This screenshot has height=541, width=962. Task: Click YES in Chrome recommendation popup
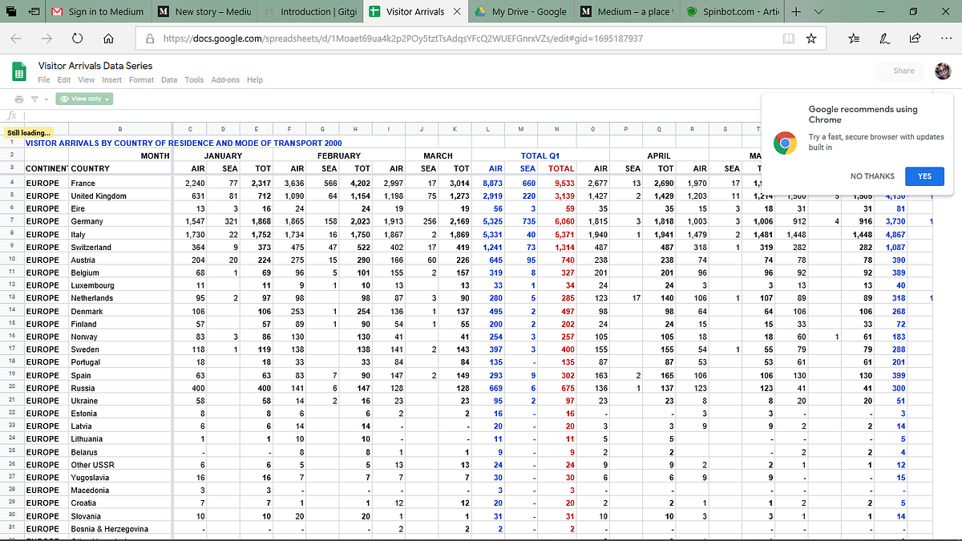(x=924, y=176)
